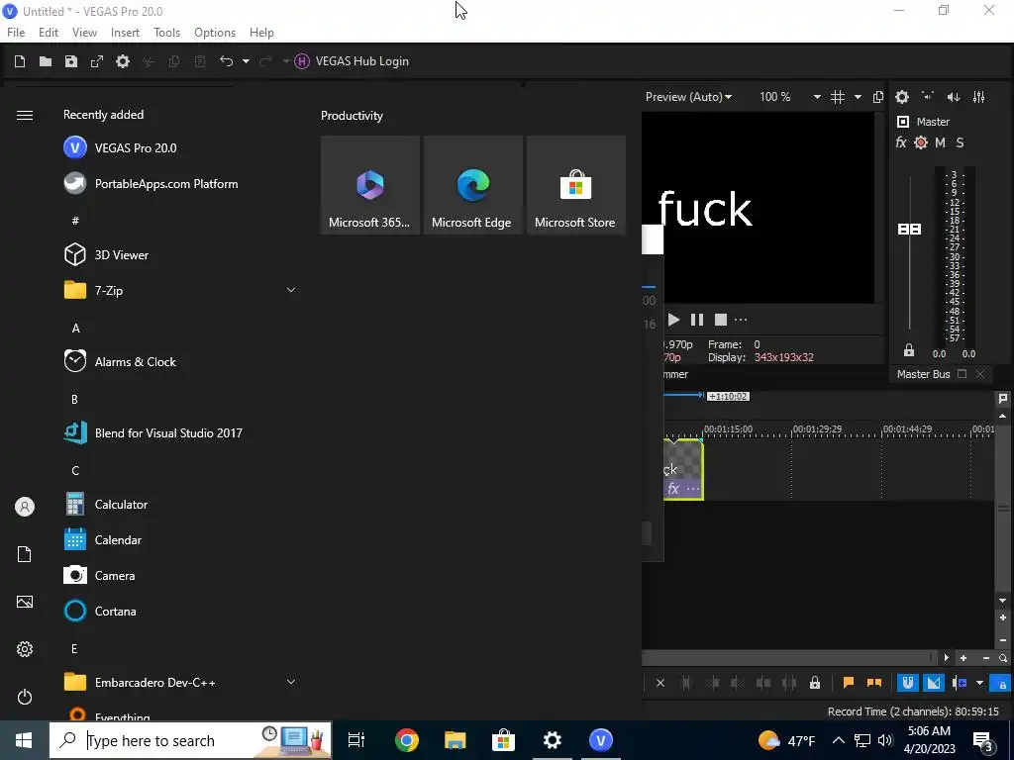
Task: Pause the preview playback
Action: click(x=697, y=320)
